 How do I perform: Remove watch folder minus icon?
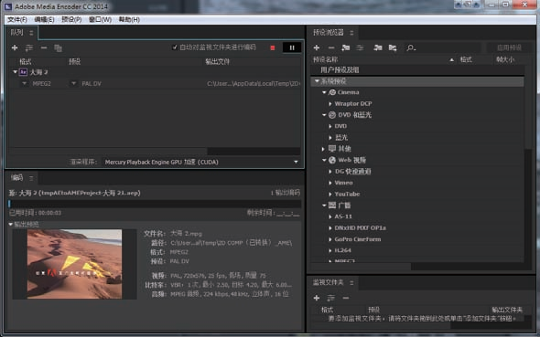tap(346, 298)
